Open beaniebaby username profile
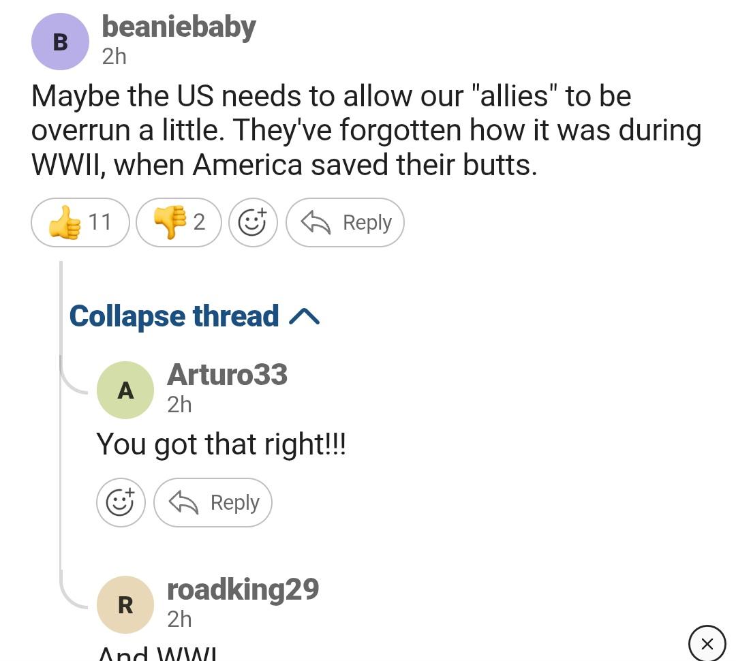The width and height of the screenshot is (736, 661). pos(179,27)
